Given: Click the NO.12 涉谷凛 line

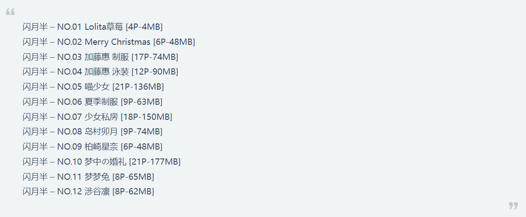Looking at the screenshot, I should pyautogui.click(x=89, y=192).
